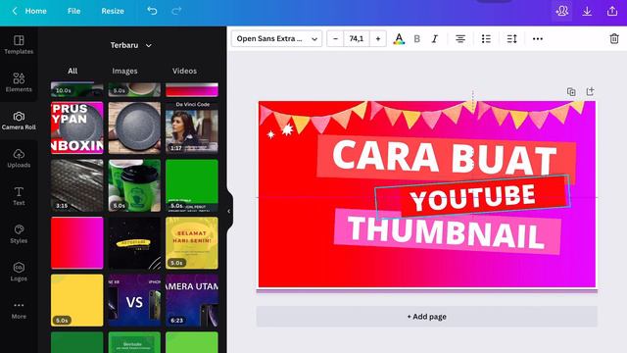Select the UNBOXING thumbnail with pan
This screenshot has width=627, height=353.
click(x=77, y=127)
